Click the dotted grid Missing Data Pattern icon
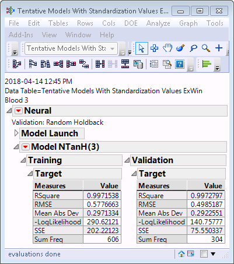The width and height of the screenshot is (234, 264). coord(154,64)
